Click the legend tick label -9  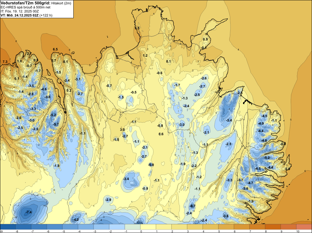click(x=1, y=231)
